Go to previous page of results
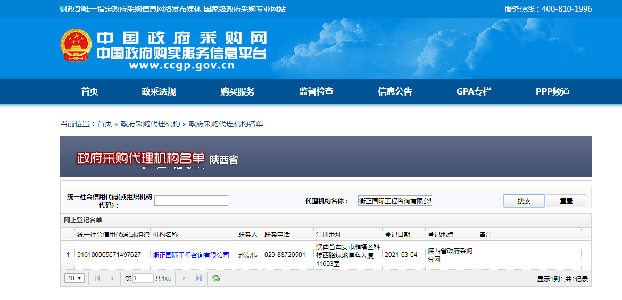 [x=111, y=278]
